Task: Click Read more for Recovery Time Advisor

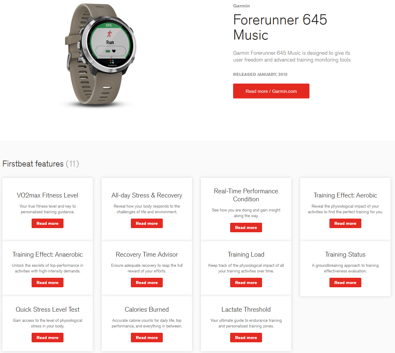Action: pos(147,283)
